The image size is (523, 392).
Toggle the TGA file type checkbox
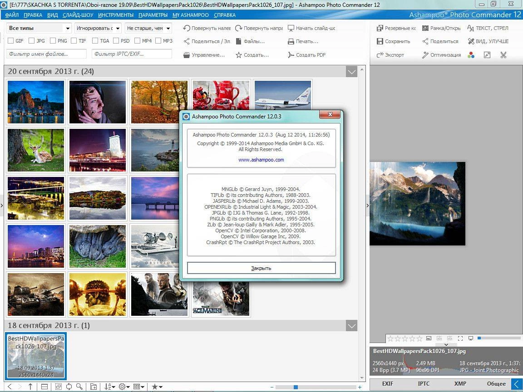tap(95, 41)
